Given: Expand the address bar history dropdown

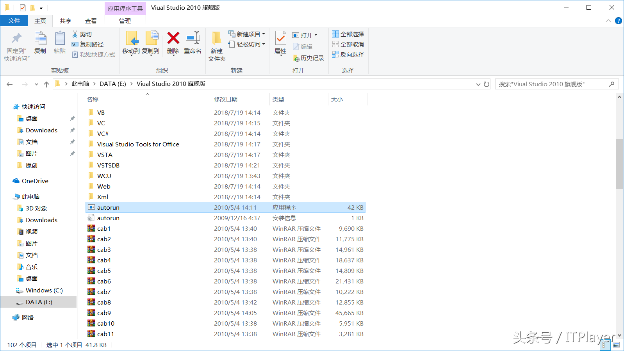Looking at the screenshot, I should (478, 84).
